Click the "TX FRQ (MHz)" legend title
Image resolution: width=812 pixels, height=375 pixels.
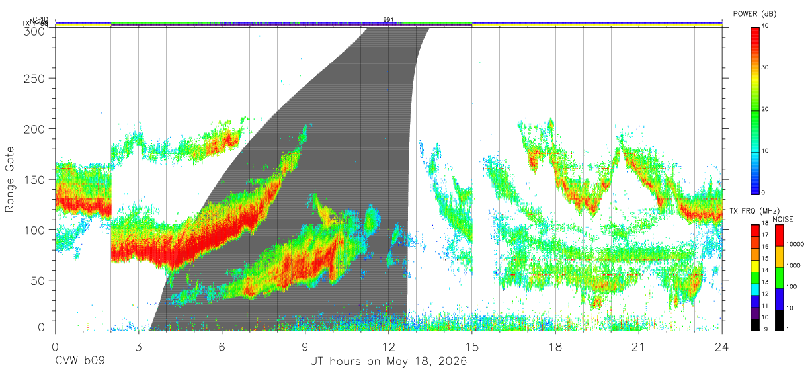754,211
